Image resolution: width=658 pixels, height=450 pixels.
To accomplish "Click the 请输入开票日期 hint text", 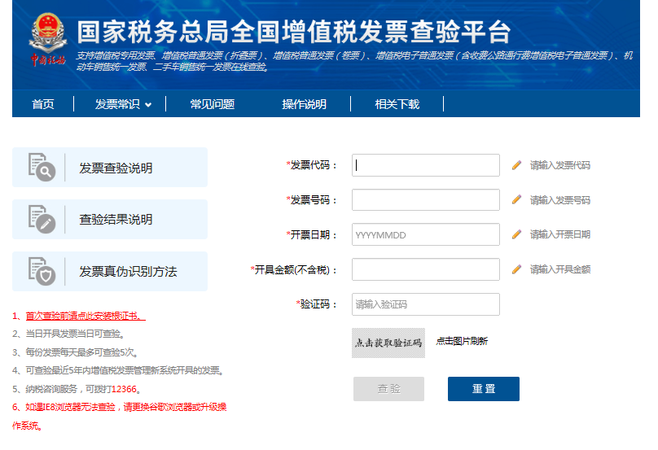I will pos(559,234).
